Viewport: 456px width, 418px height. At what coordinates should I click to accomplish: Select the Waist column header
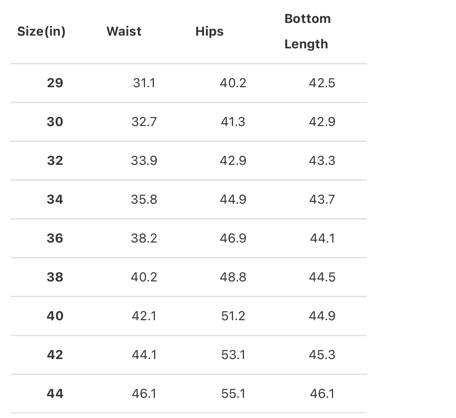click(124, 31)
